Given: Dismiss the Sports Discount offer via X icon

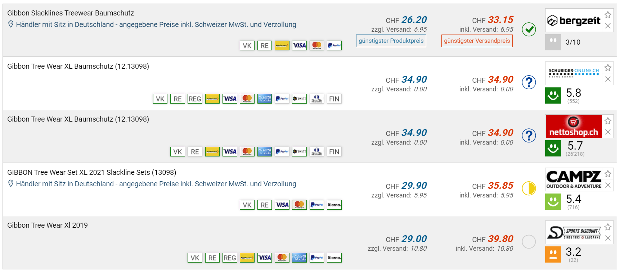Looking at the screenshot, I should [x=608, y=238].
